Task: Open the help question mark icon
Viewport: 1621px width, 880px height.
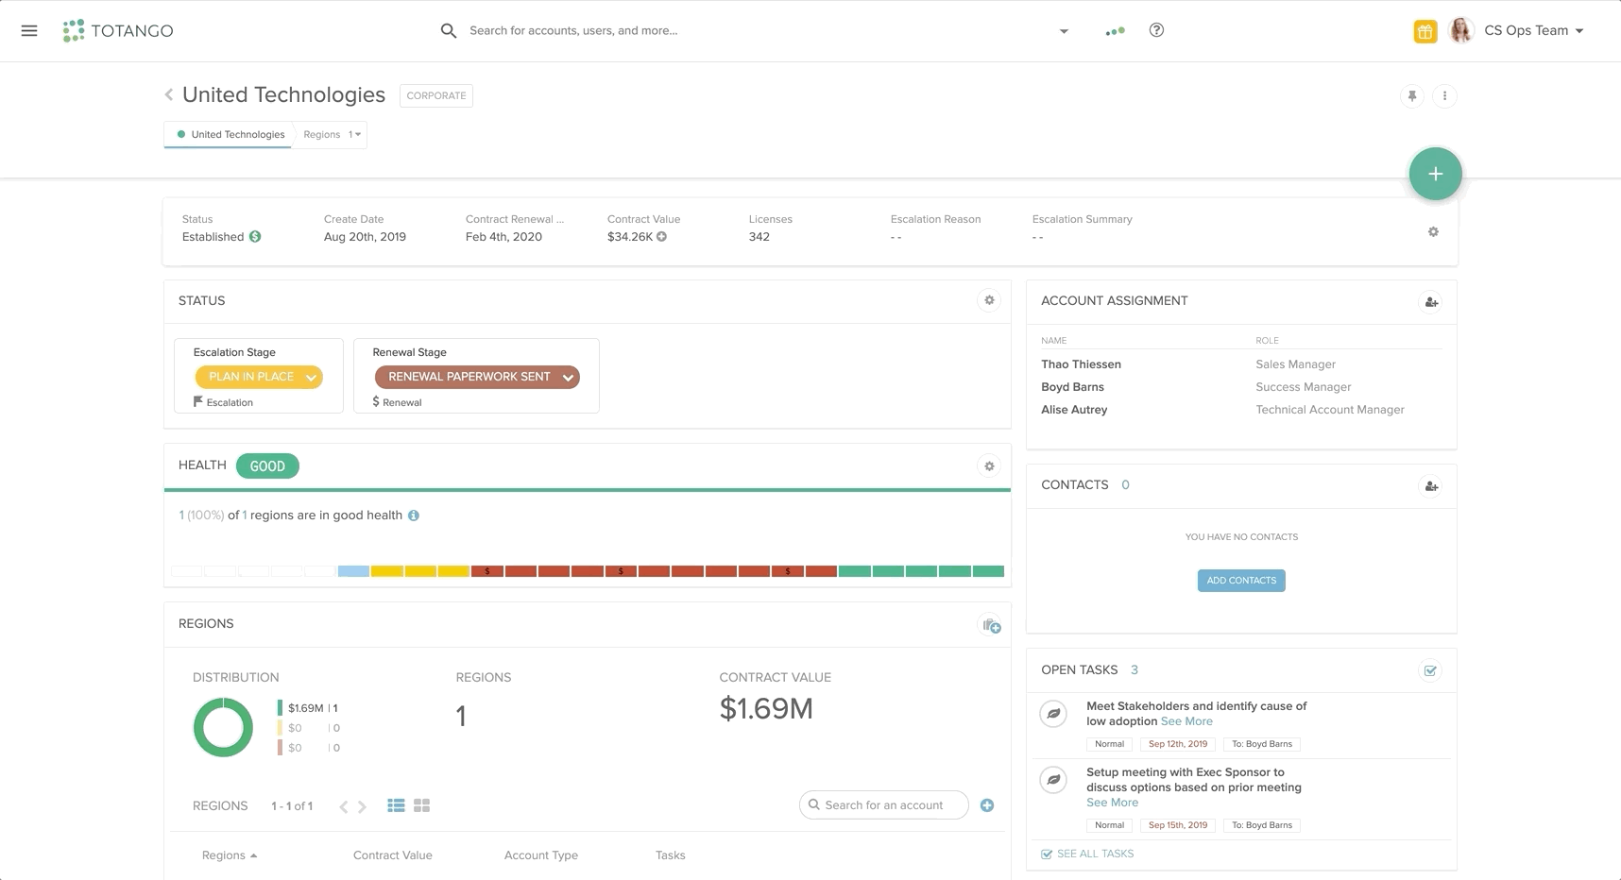Action: click(1156, 30)
